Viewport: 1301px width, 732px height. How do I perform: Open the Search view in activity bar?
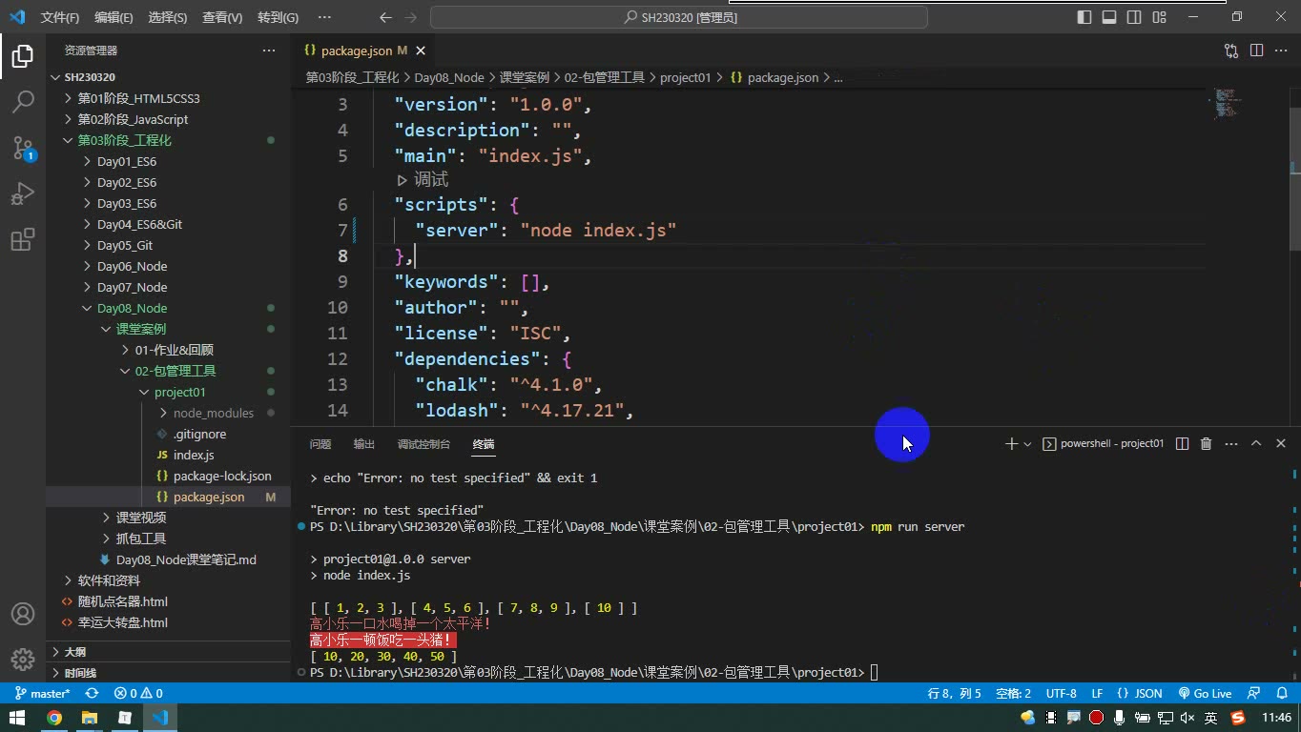click(x=23, y=102)
